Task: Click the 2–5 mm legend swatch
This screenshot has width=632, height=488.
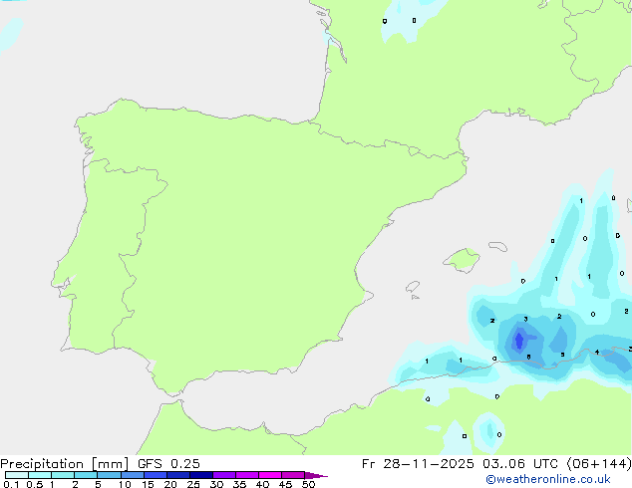Action: click(86, 475)
